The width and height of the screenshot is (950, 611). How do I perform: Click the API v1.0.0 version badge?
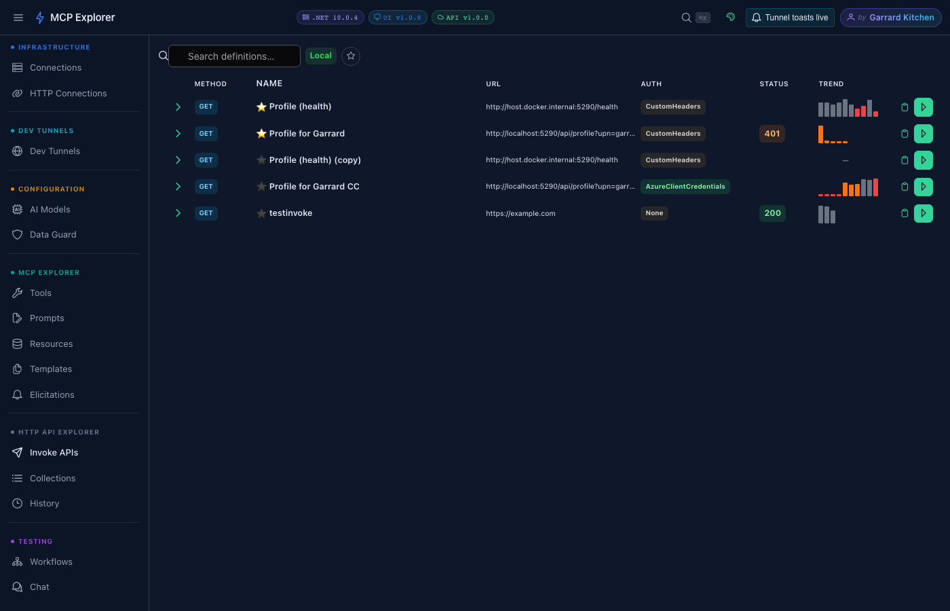[463, 18]
